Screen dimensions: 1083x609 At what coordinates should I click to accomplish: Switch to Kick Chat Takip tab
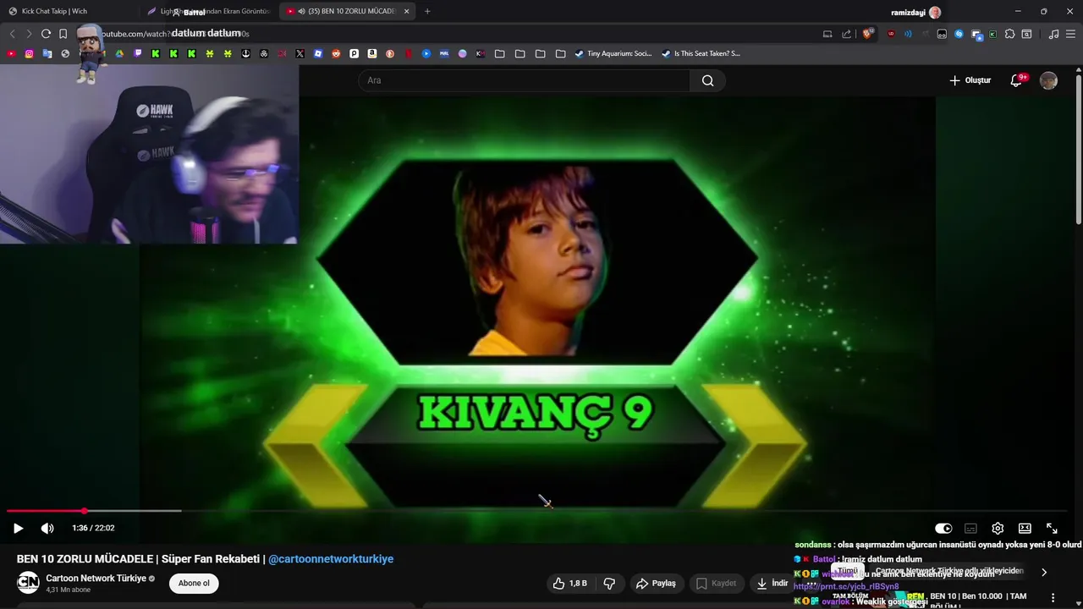[69, 11]
